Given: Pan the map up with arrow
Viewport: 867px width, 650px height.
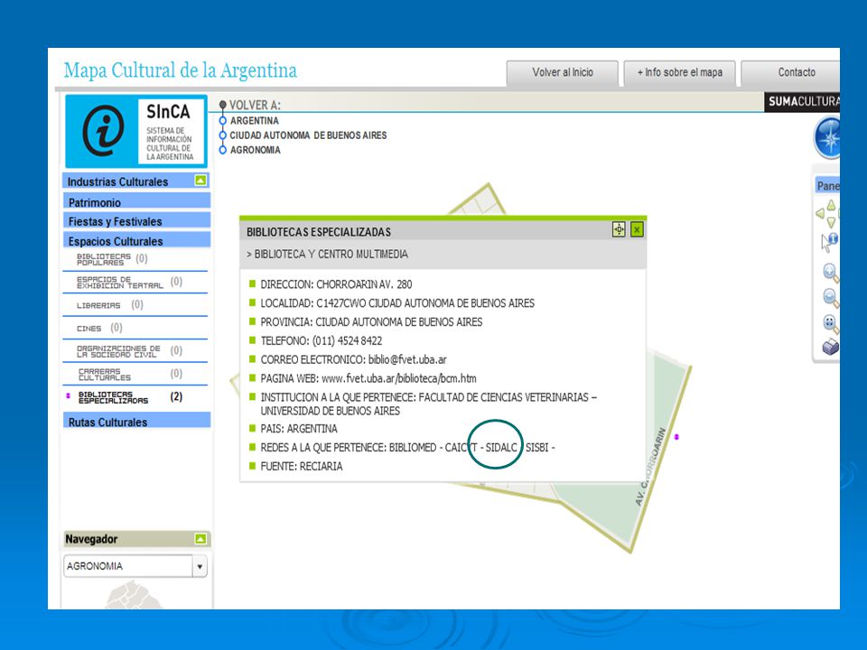Looking at the screenshot, I should [x=831, y=205].
